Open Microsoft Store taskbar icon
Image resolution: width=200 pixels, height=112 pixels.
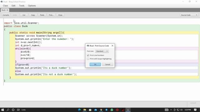[90, 110]
